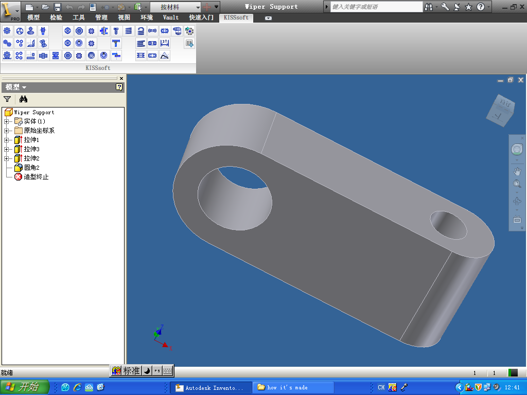Click the Save icon in quick access toolbar
Viewport: 527px width, 395px height.
pyautogui.click(x=58, y=7)
